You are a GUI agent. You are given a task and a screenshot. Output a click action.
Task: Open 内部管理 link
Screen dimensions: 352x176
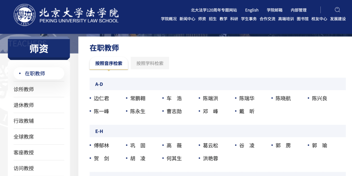click(x=299, y=10)
